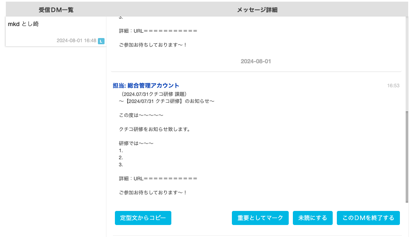Click the （2024.07/31クチコ研修 課題） text
This screenshot has width=414, height=237.
pyautogui.click(x=154, y=94)
